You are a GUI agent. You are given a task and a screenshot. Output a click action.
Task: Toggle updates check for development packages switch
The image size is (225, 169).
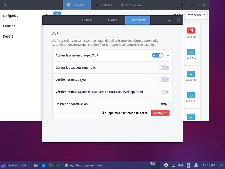tap(164, 92)
